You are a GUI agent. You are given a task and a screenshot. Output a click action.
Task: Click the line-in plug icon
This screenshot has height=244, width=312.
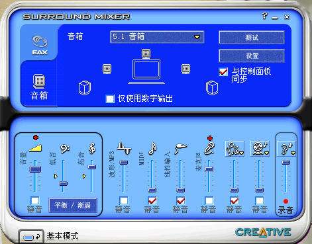click(181, 149)
